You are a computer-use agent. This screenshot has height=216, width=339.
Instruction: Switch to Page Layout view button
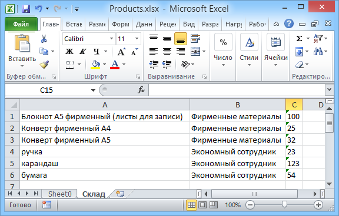coord(202,205)
